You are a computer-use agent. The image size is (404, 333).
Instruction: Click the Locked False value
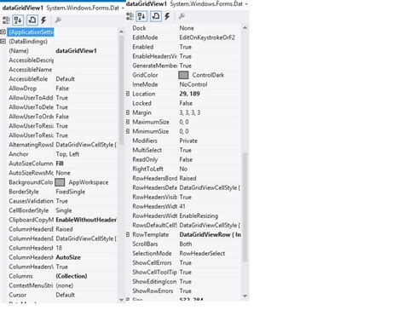pos(186,103)
